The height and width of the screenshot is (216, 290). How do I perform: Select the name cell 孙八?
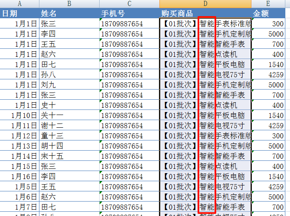tap(69, 74)
